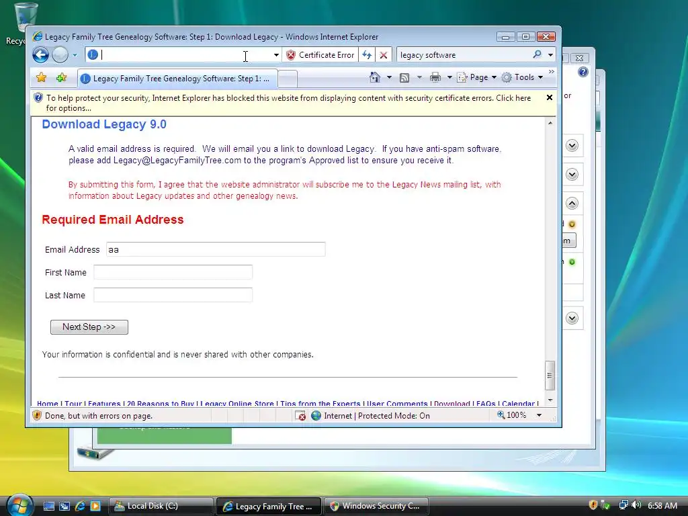Click the help icon in the back window
The height and width of the screenshot is (516, 688).
point(583,72)
